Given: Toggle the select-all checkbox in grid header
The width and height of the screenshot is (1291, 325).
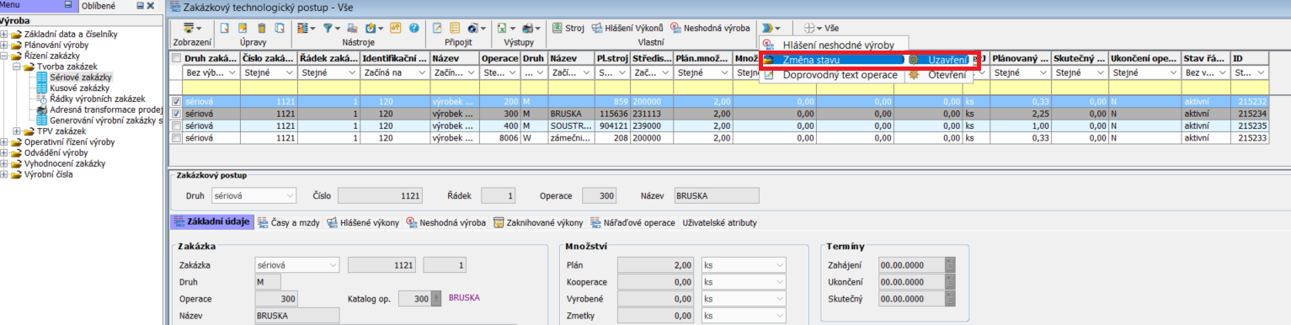Looking at the screenshot, I should (176, 59).
